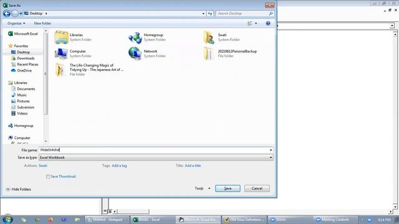Screen dimensions: 399x224
Task: Select the 20210612PersonalBackup folder icon
Action: (x=209, y=54)
